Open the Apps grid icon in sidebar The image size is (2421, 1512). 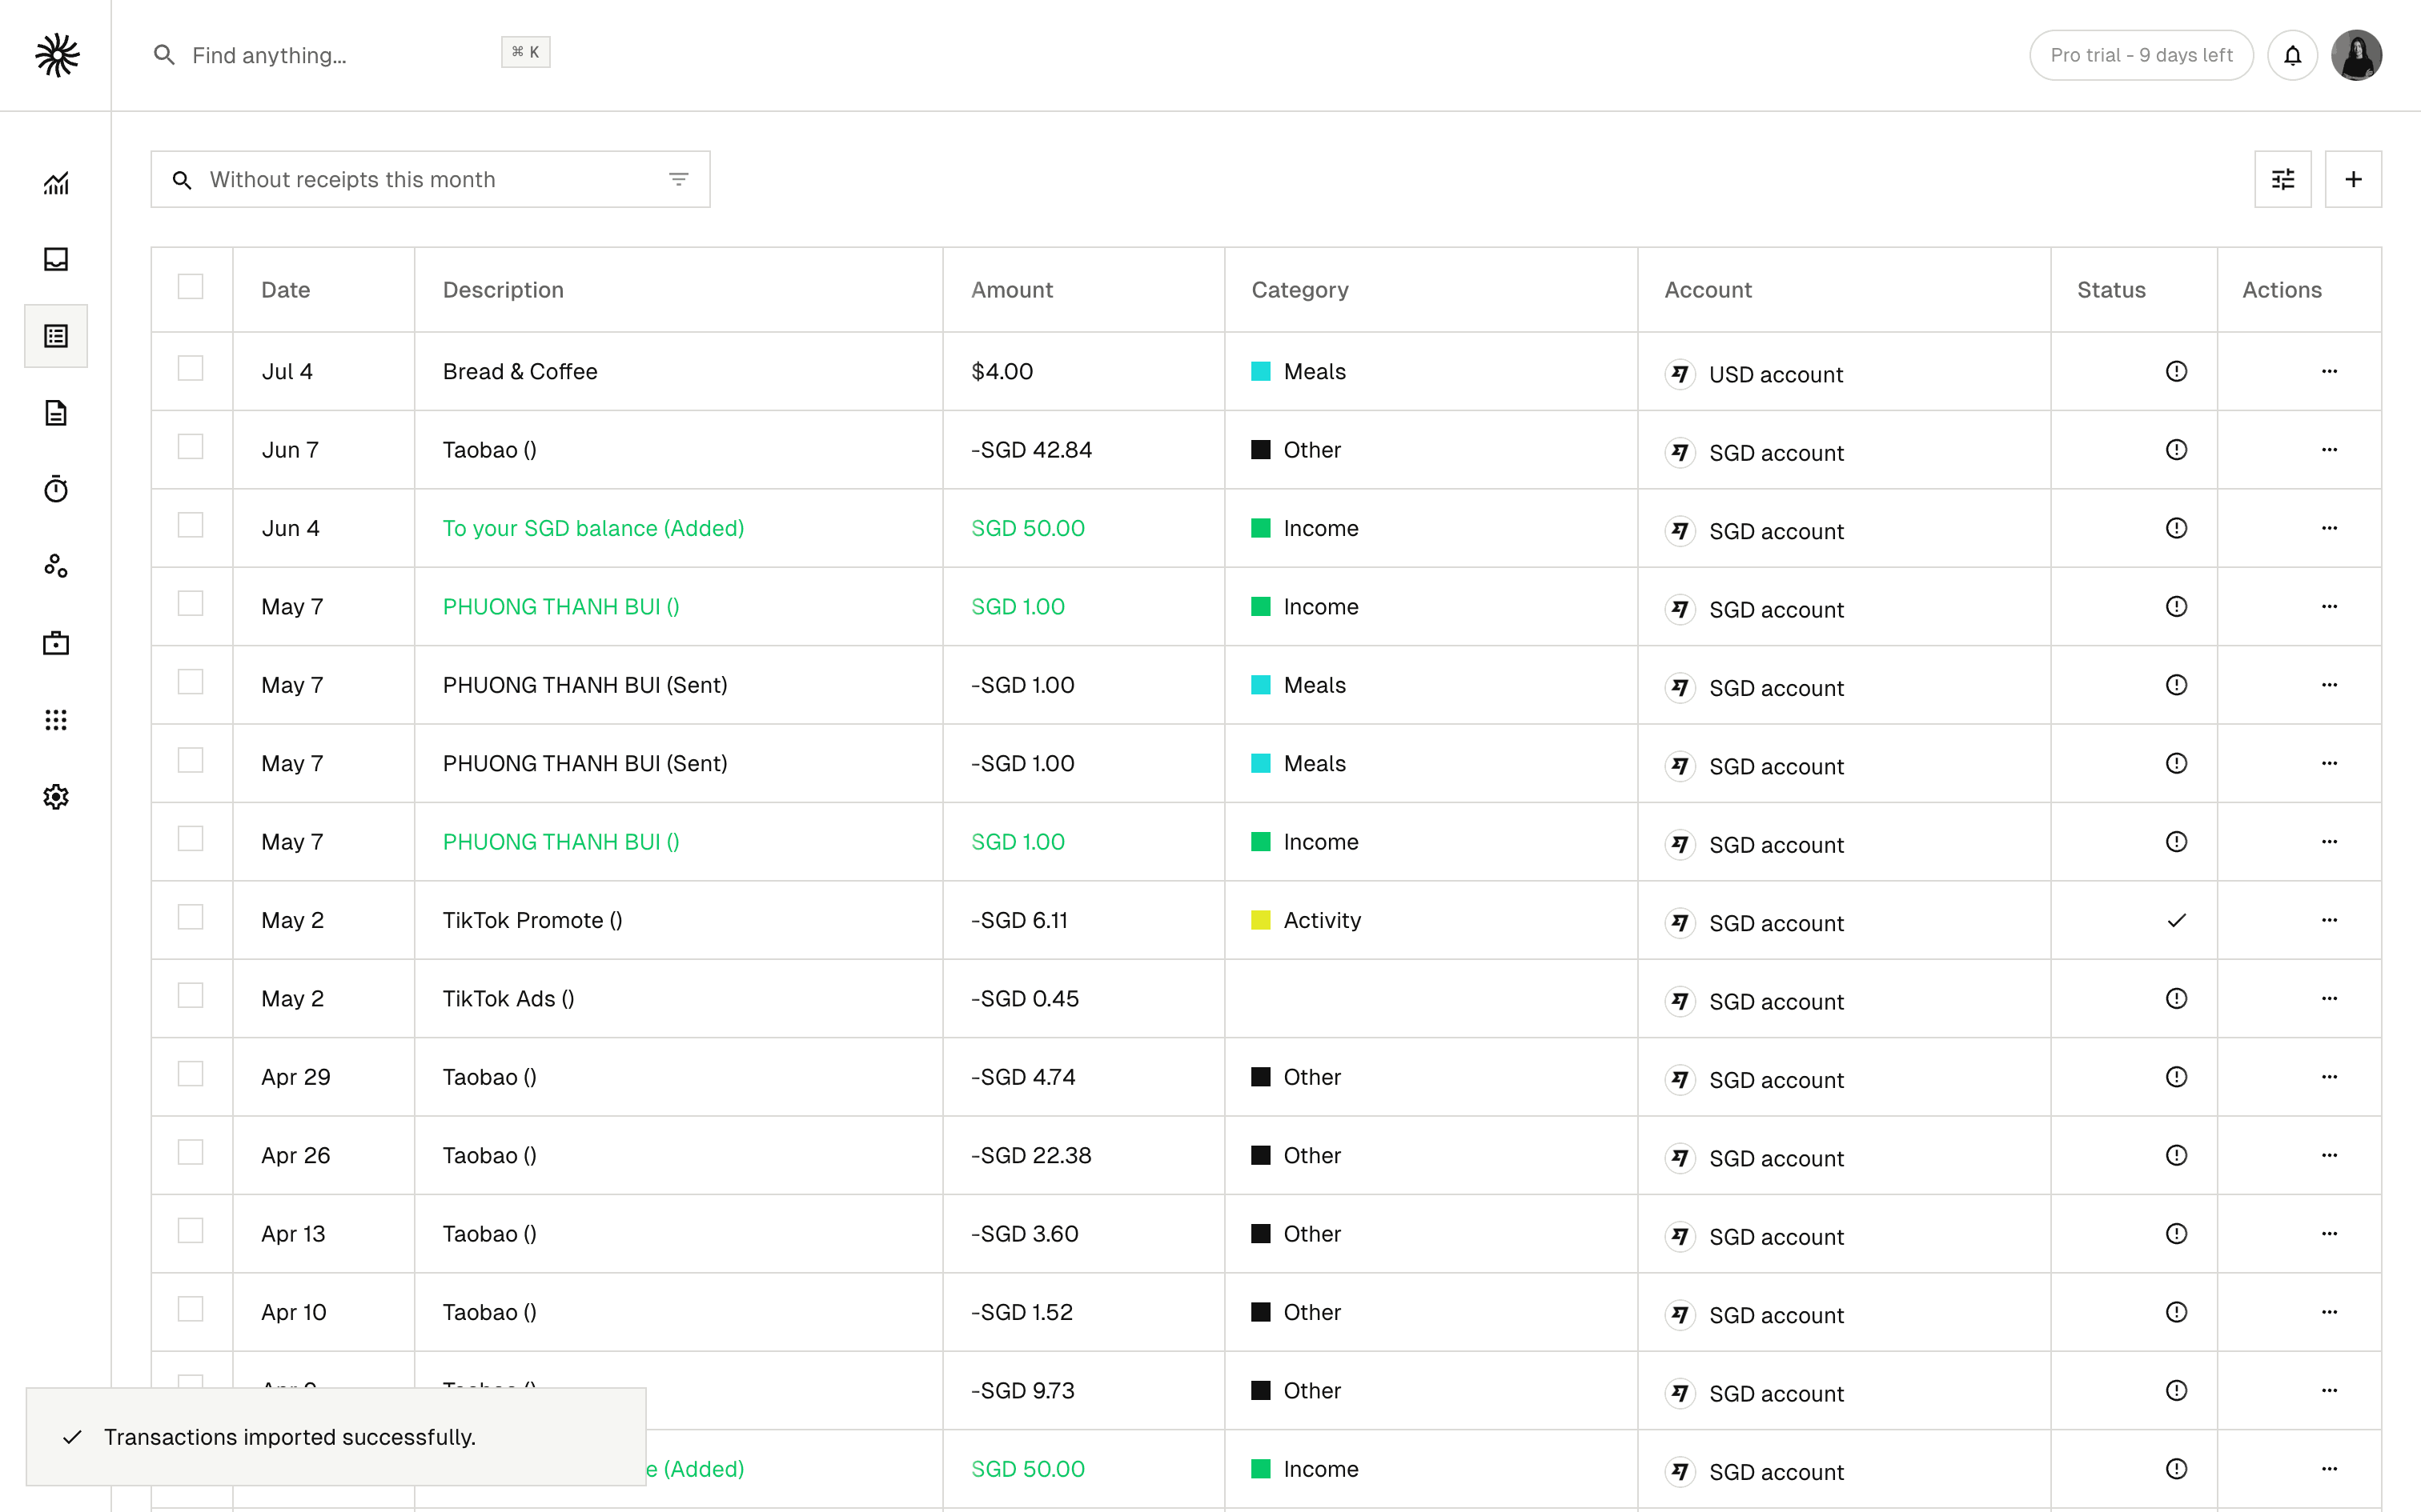[56, 720]
